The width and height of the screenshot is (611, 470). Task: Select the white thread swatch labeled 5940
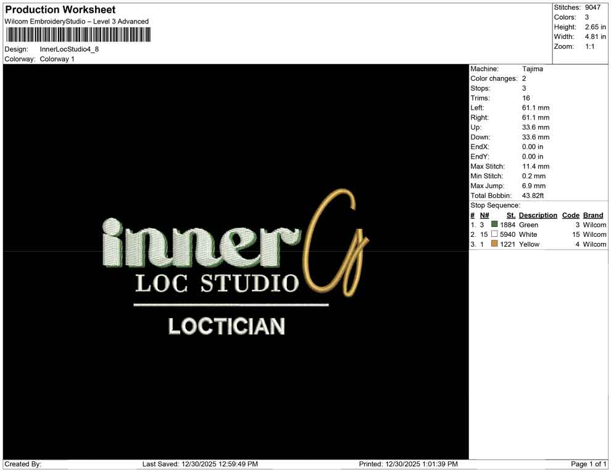495,234
